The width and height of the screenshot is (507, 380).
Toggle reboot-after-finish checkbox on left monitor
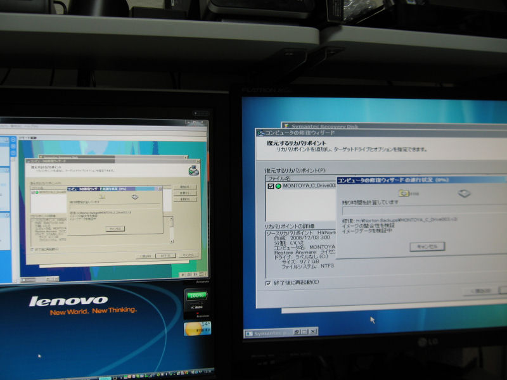(32, 250)
